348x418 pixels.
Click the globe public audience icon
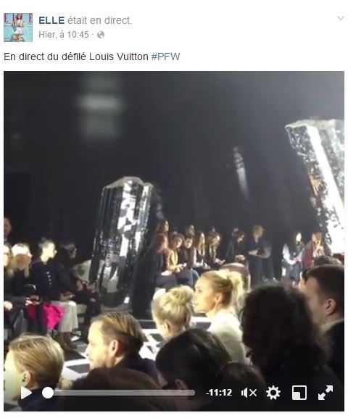(101, 35)
